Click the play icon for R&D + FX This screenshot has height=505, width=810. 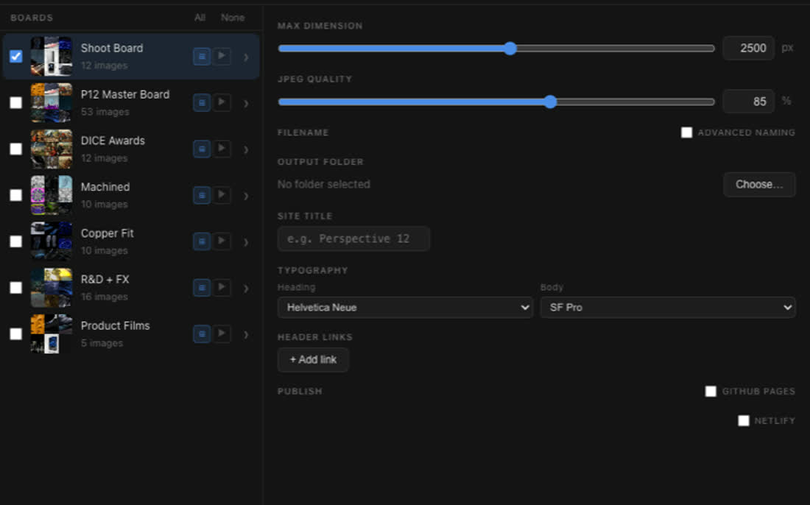pyautogui.click(x=222, y=287)
